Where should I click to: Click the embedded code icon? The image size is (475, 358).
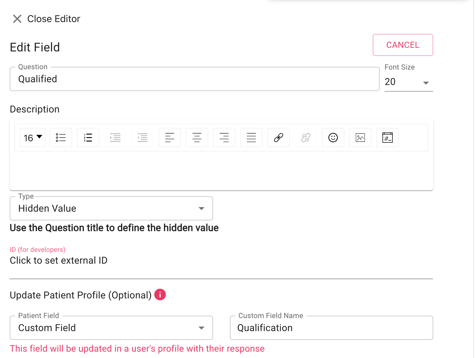click(x=388, y=138)
